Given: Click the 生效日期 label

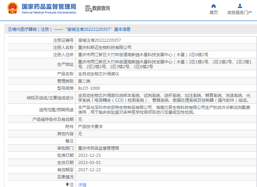Looking at the screenshot, I should click(65, 163).
